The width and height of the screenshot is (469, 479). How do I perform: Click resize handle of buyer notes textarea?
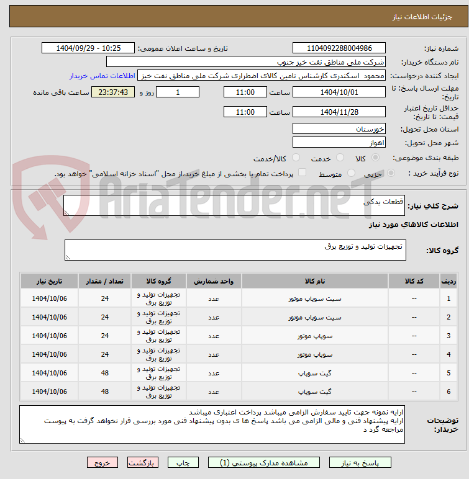tap(22, 441)
